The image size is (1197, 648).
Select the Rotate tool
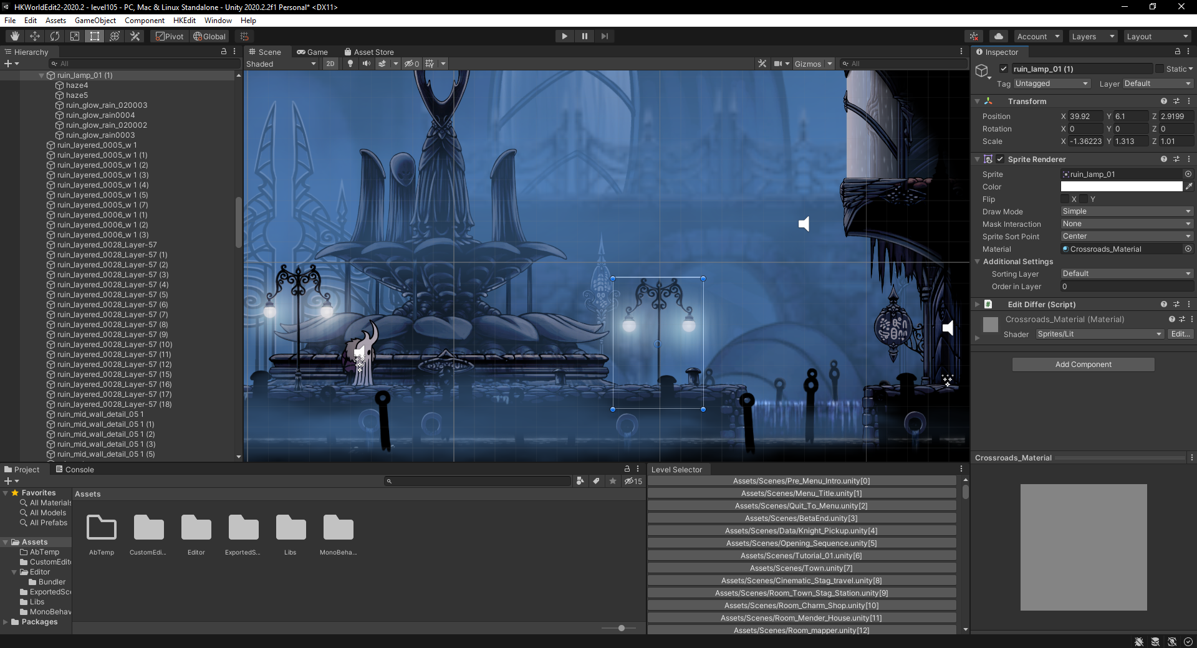click(x=55, y=36)
